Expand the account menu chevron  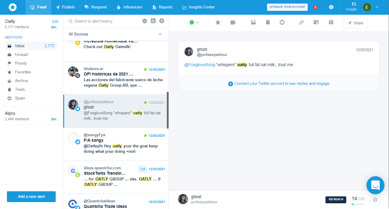pos(377,7)
